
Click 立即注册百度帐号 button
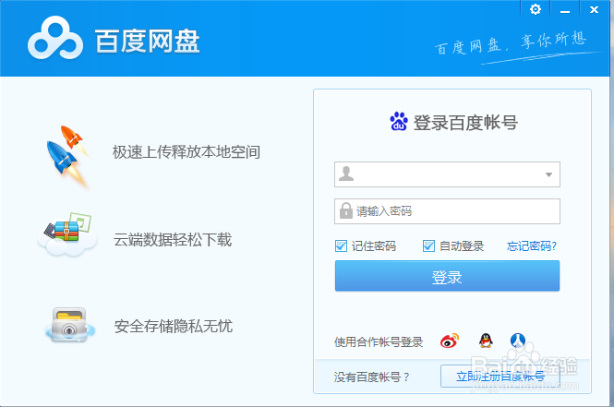coord(500,377)
